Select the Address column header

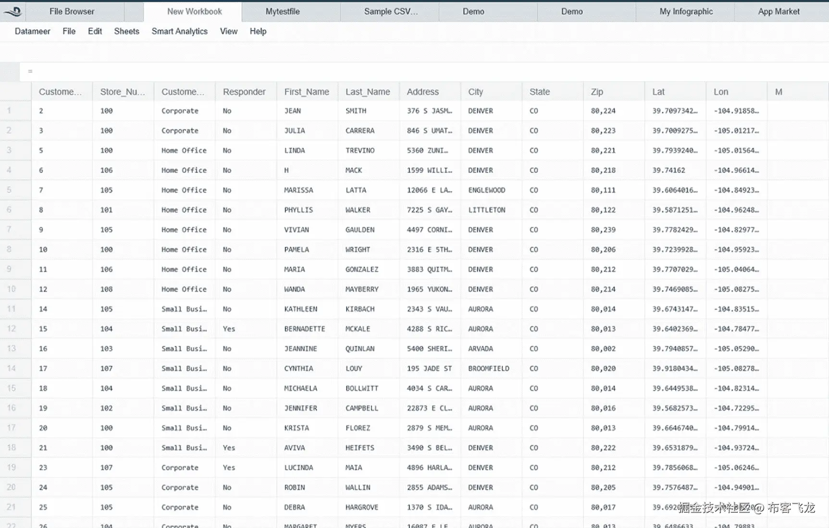pyautogui.click(x=430, y=92)
